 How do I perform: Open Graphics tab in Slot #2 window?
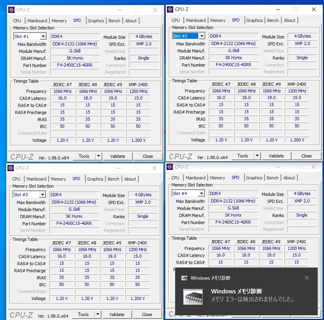tap(254, 20)
